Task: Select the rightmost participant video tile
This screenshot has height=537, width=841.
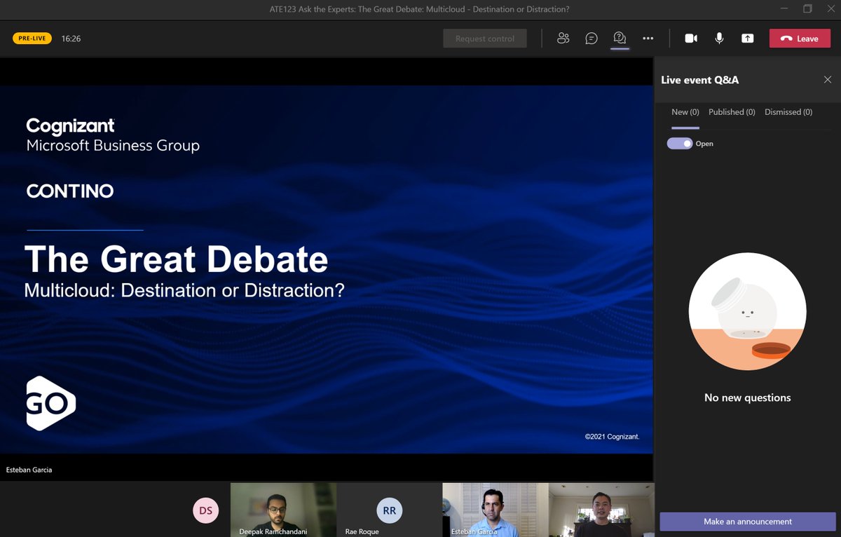Action: pos(601,510)
